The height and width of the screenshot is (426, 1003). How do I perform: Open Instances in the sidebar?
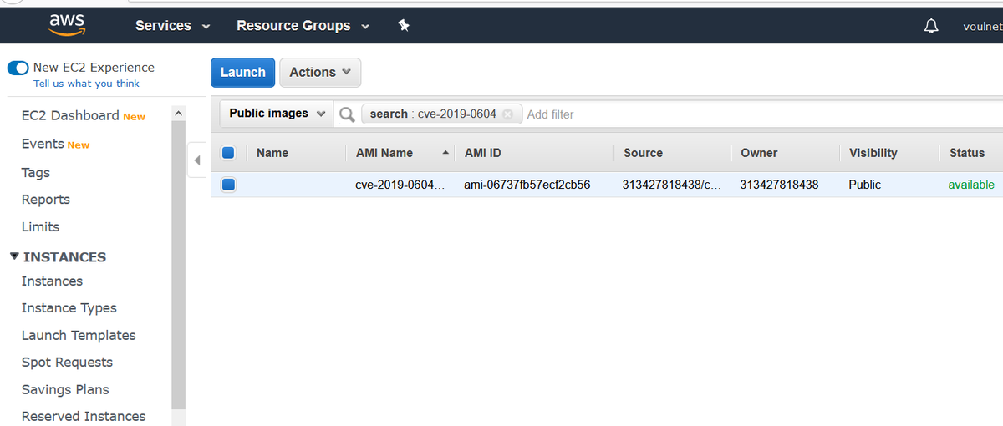tap(52, 281)
